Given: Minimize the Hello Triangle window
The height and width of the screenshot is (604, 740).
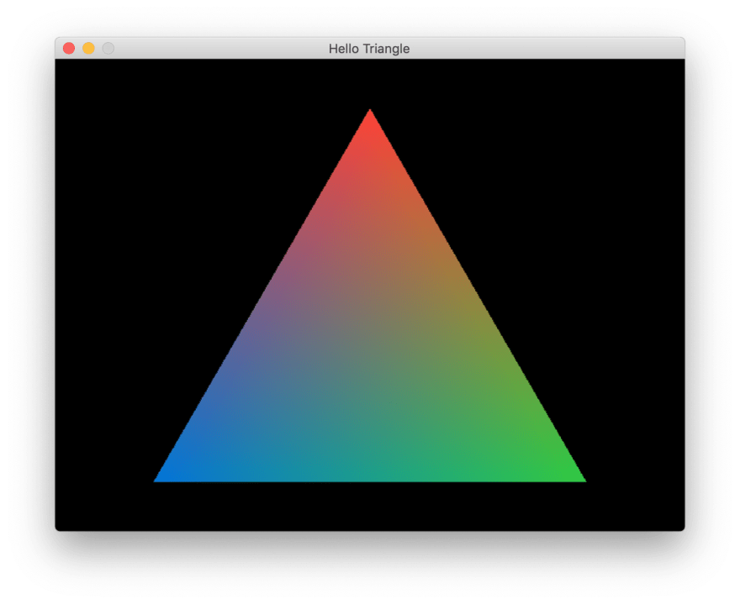Looking at the screenshot, I should coord(89,48).
